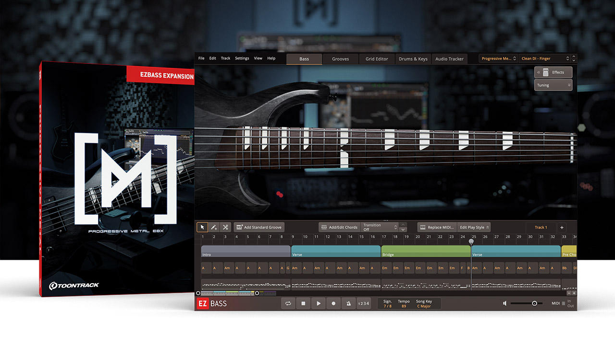The height and width of the screenshot is (345, 615).
Task: Click the Song Key C Major value
Action: click(424, 306)
